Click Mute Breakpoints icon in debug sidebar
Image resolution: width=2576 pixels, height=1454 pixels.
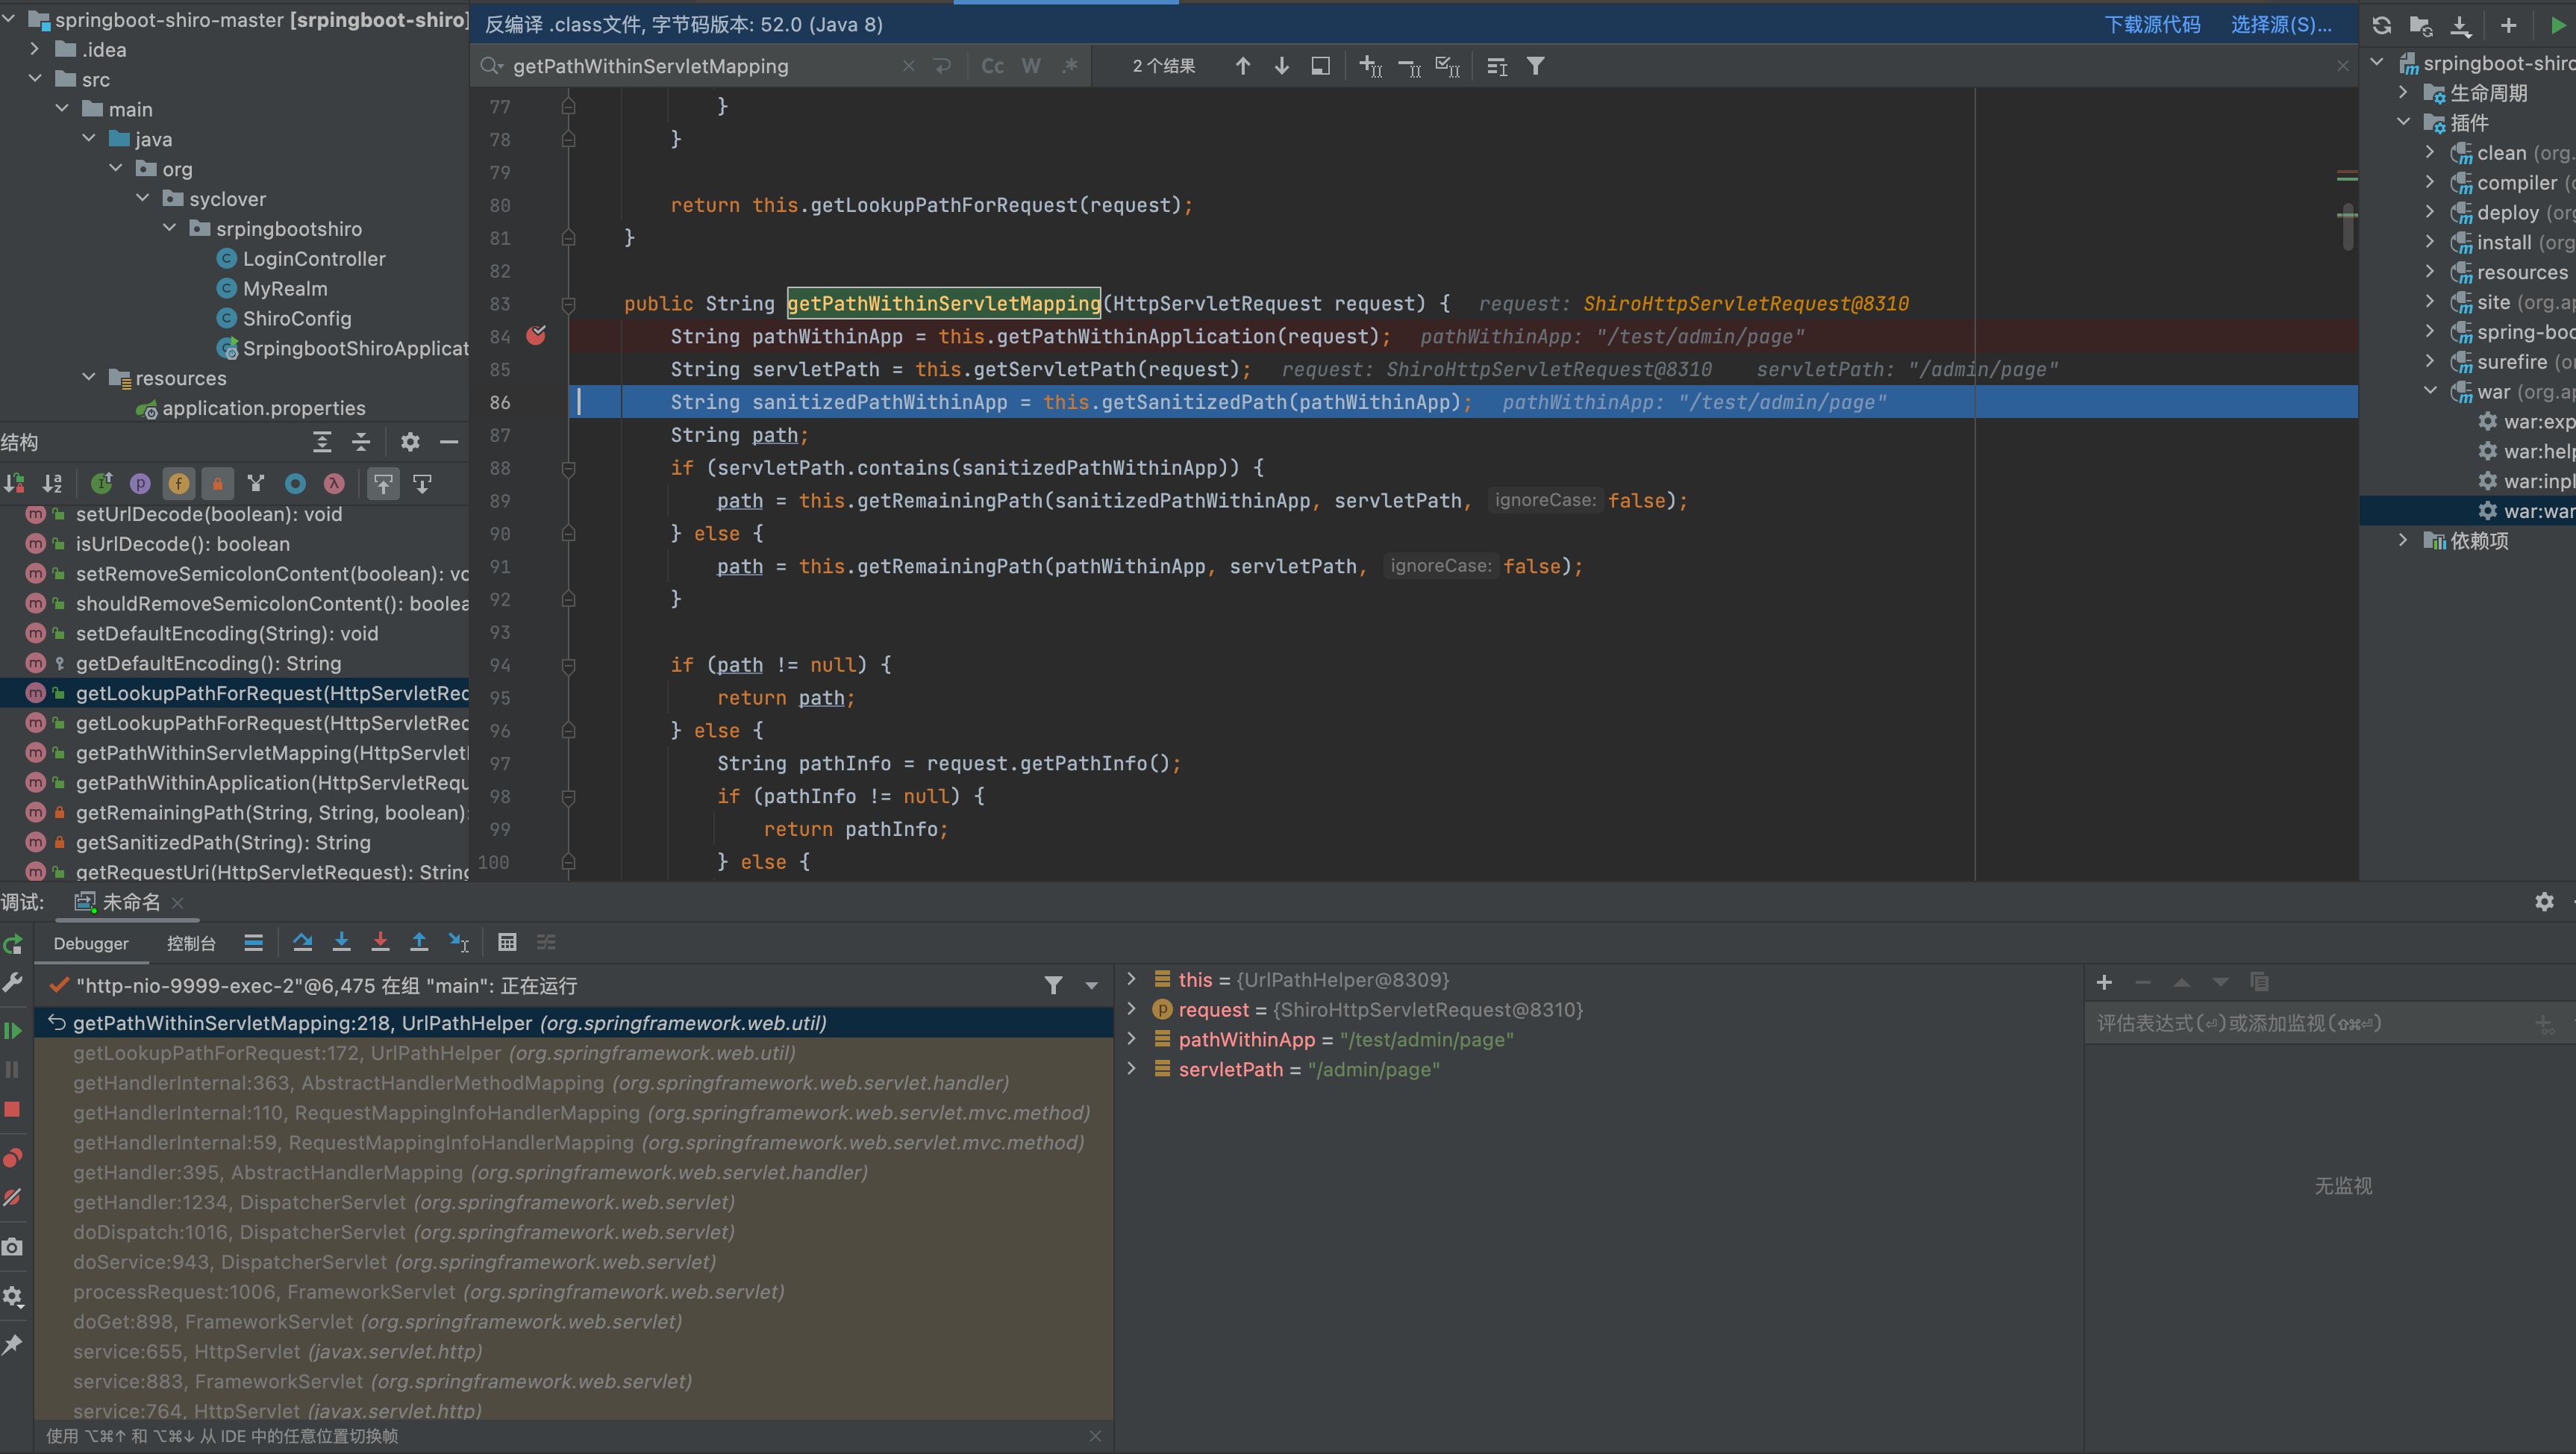point(13,1197)
